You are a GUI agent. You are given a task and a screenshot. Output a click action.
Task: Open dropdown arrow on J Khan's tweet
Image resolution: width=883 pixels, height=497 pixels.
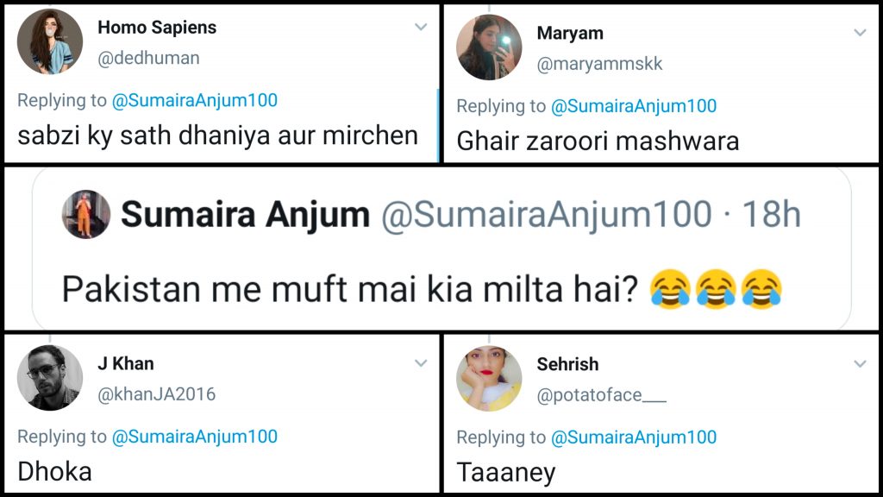pyautogui.click(x=421, y=363)
